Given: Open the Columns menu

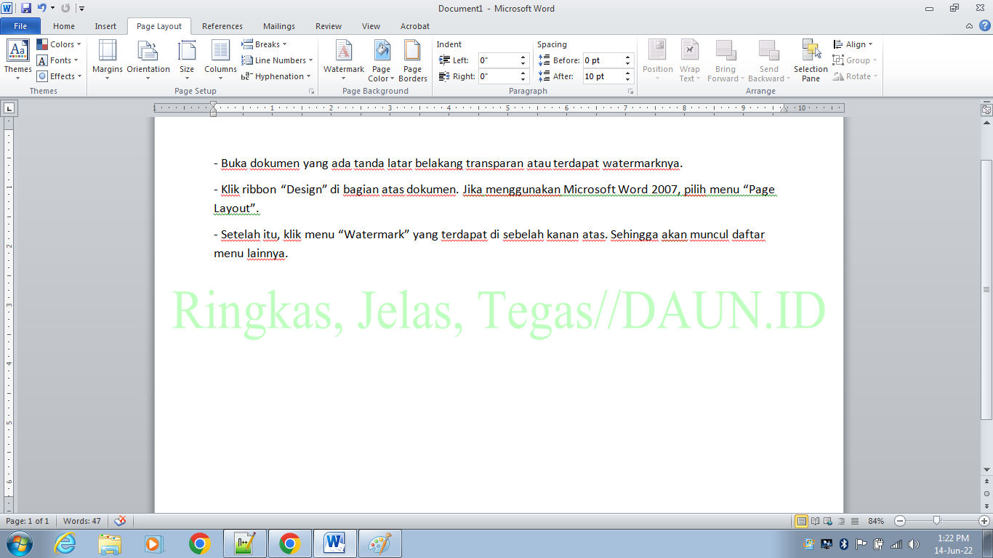Looking at the screenshot, I should [x=220, y=60].
